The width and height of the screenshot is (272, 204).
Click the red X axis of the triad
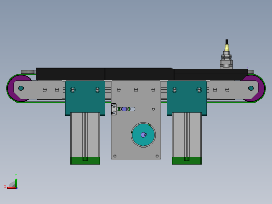tap(11, 188)
